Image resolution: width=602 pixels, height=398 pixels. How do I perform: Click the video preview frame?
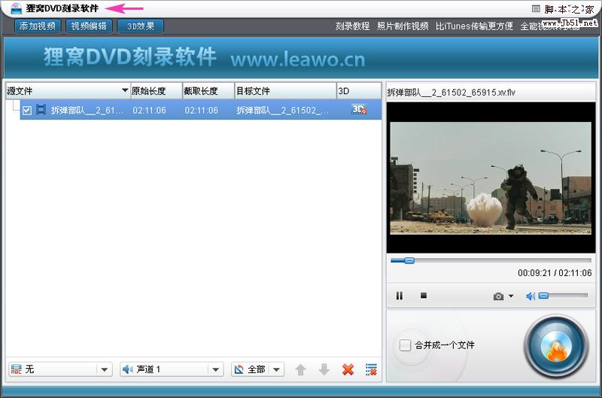pos(491,178)
